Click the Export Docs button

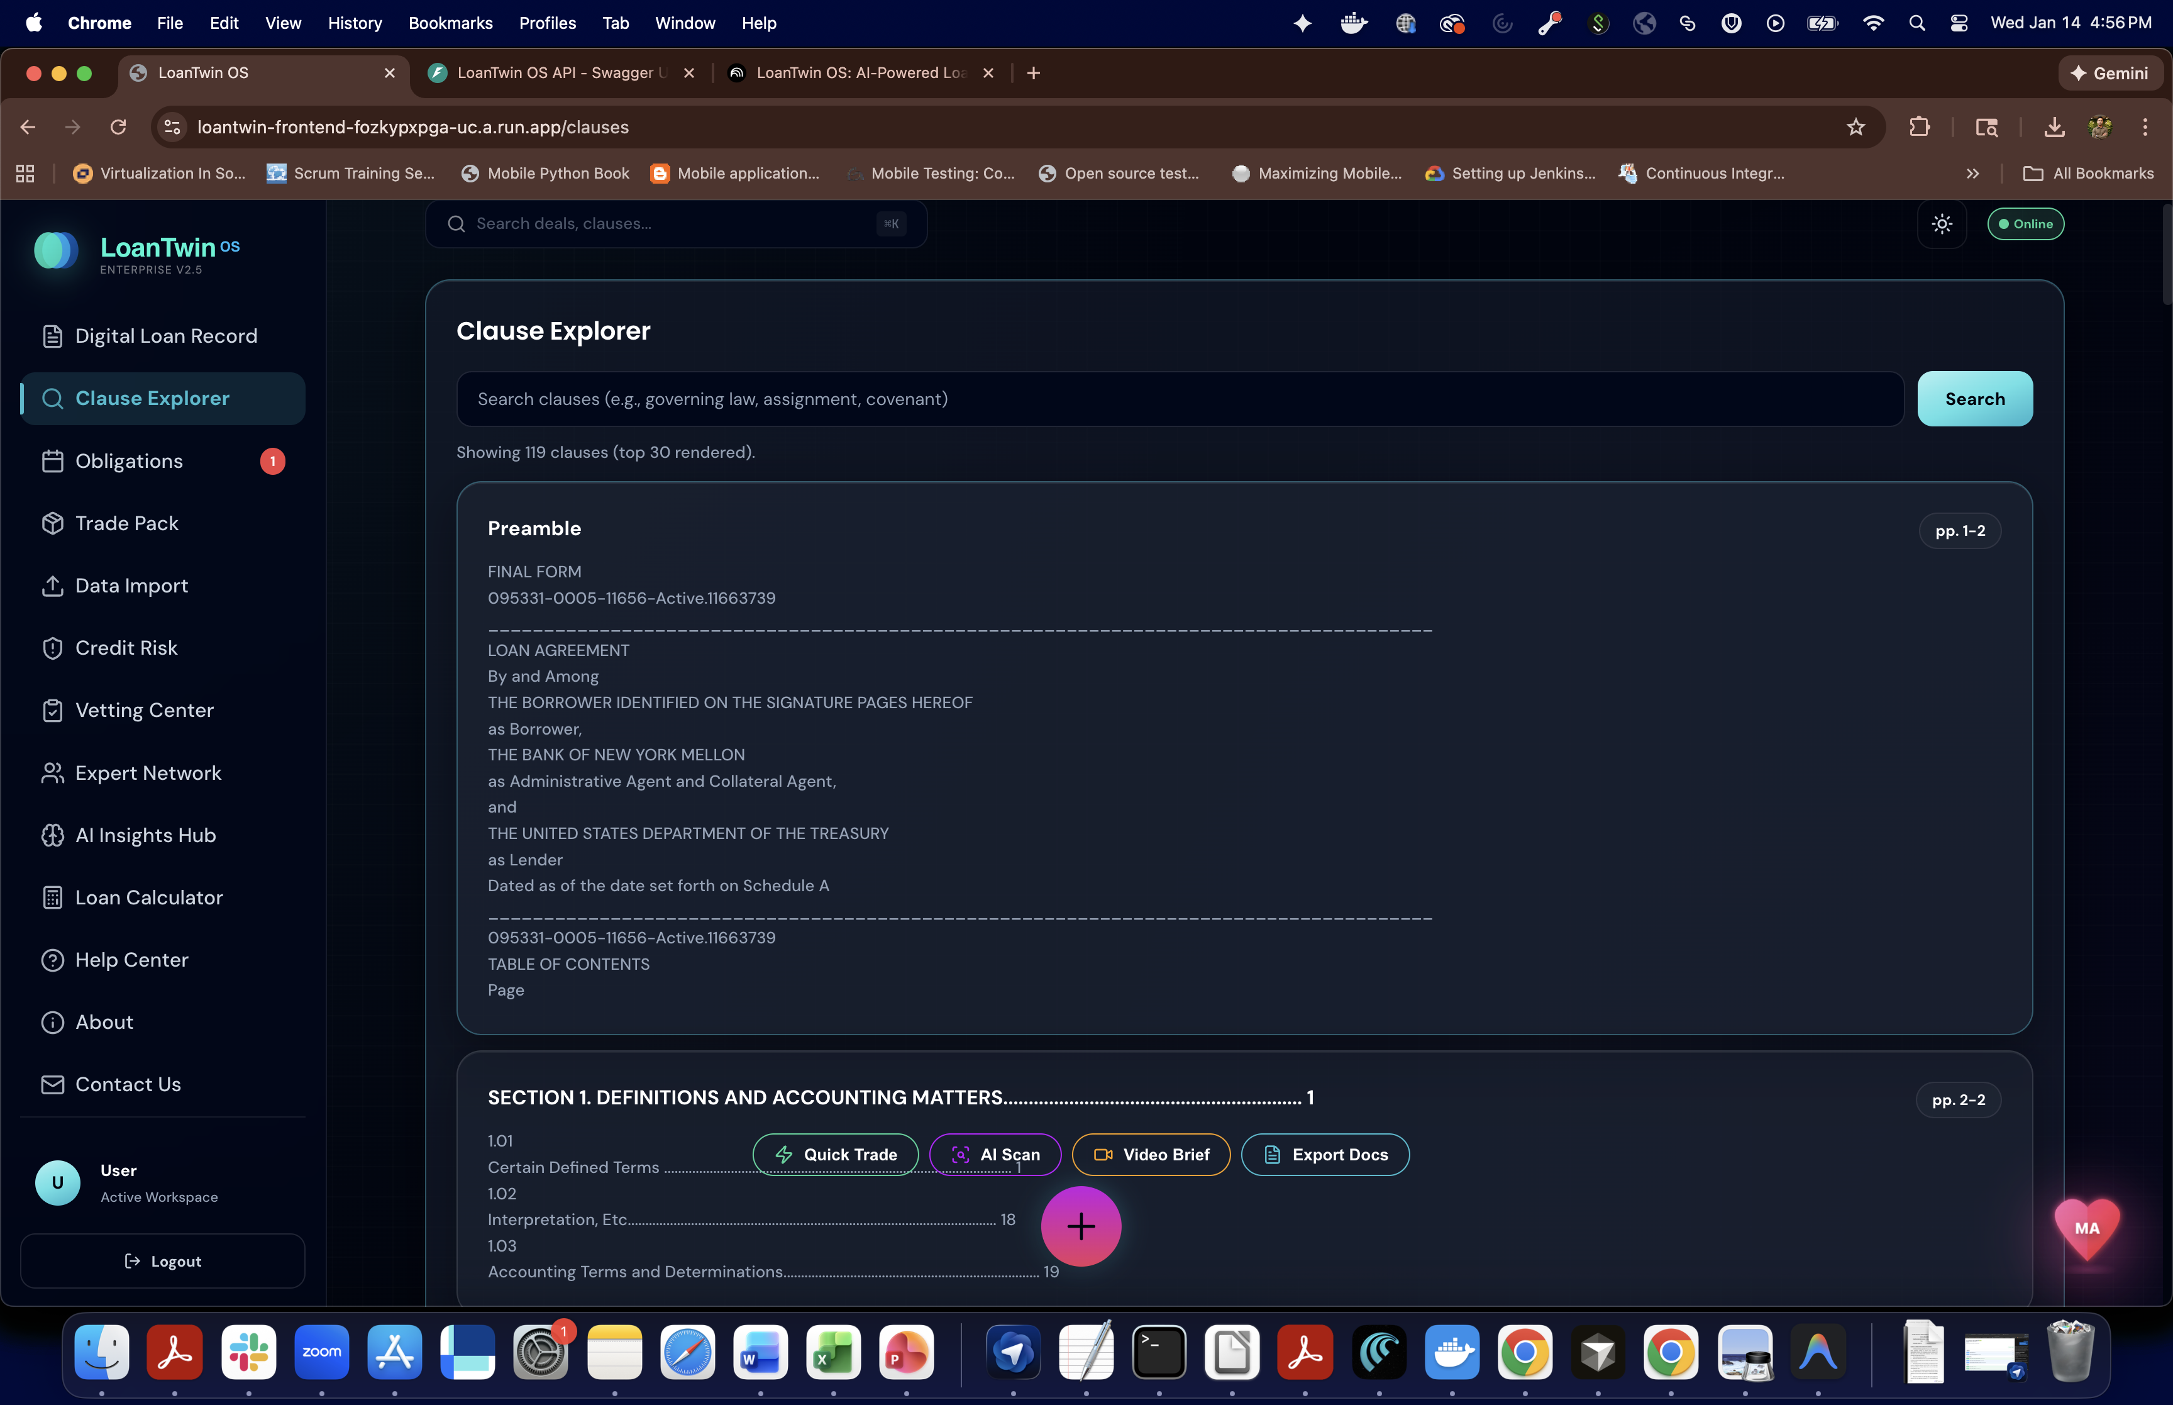(1325, 1154)
